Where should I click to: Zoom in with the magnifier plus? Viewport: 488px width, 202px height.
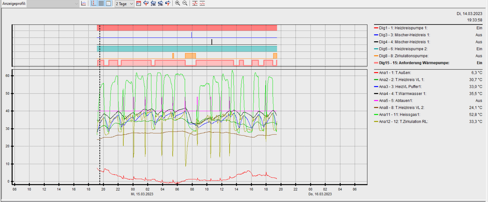(177, 4)
